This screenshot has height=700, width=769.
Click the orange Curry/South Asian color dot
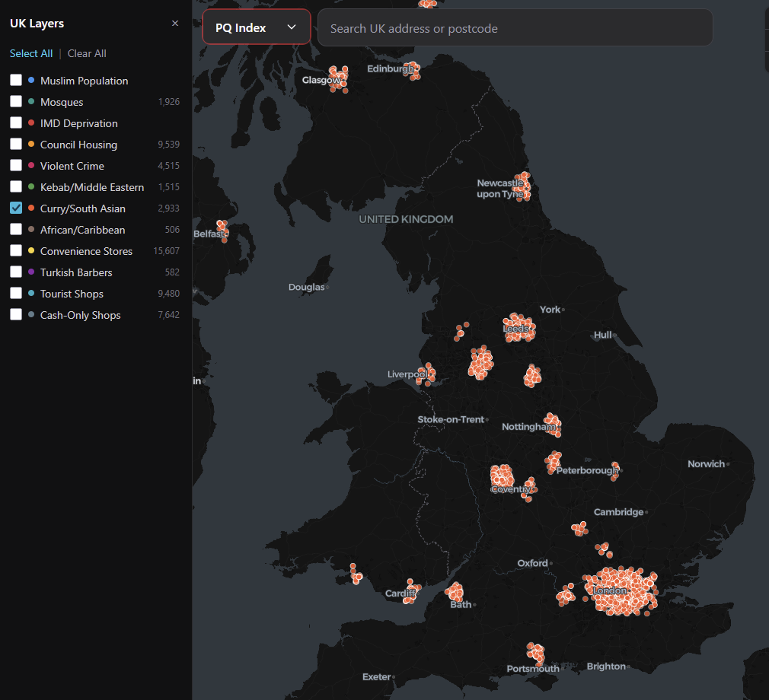pos(31,208)
